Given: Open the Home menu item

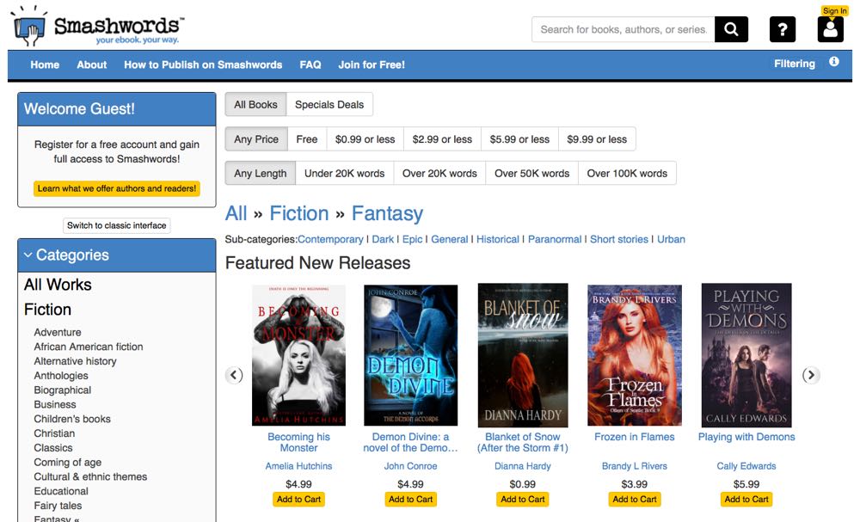Looking at the screenshot, I should tap(45, 64).
